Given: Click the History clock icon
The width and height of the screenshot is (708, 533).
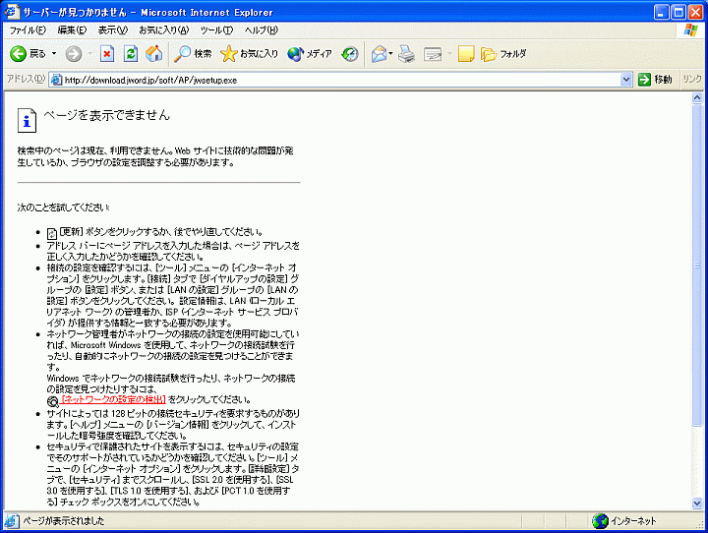Looking at the screenshot, I should (x=350, y=53).
